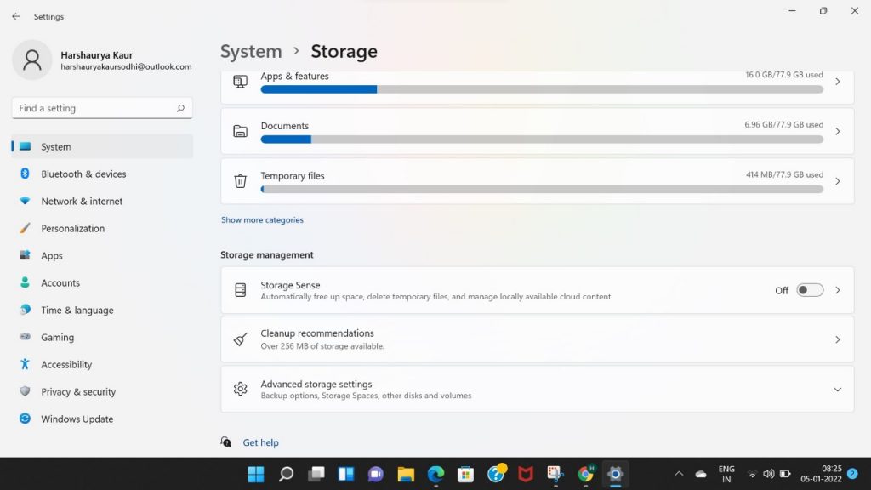Focus the Find a setting field
Viewport: 871px width, 490px height.
(x=102, y=108)
